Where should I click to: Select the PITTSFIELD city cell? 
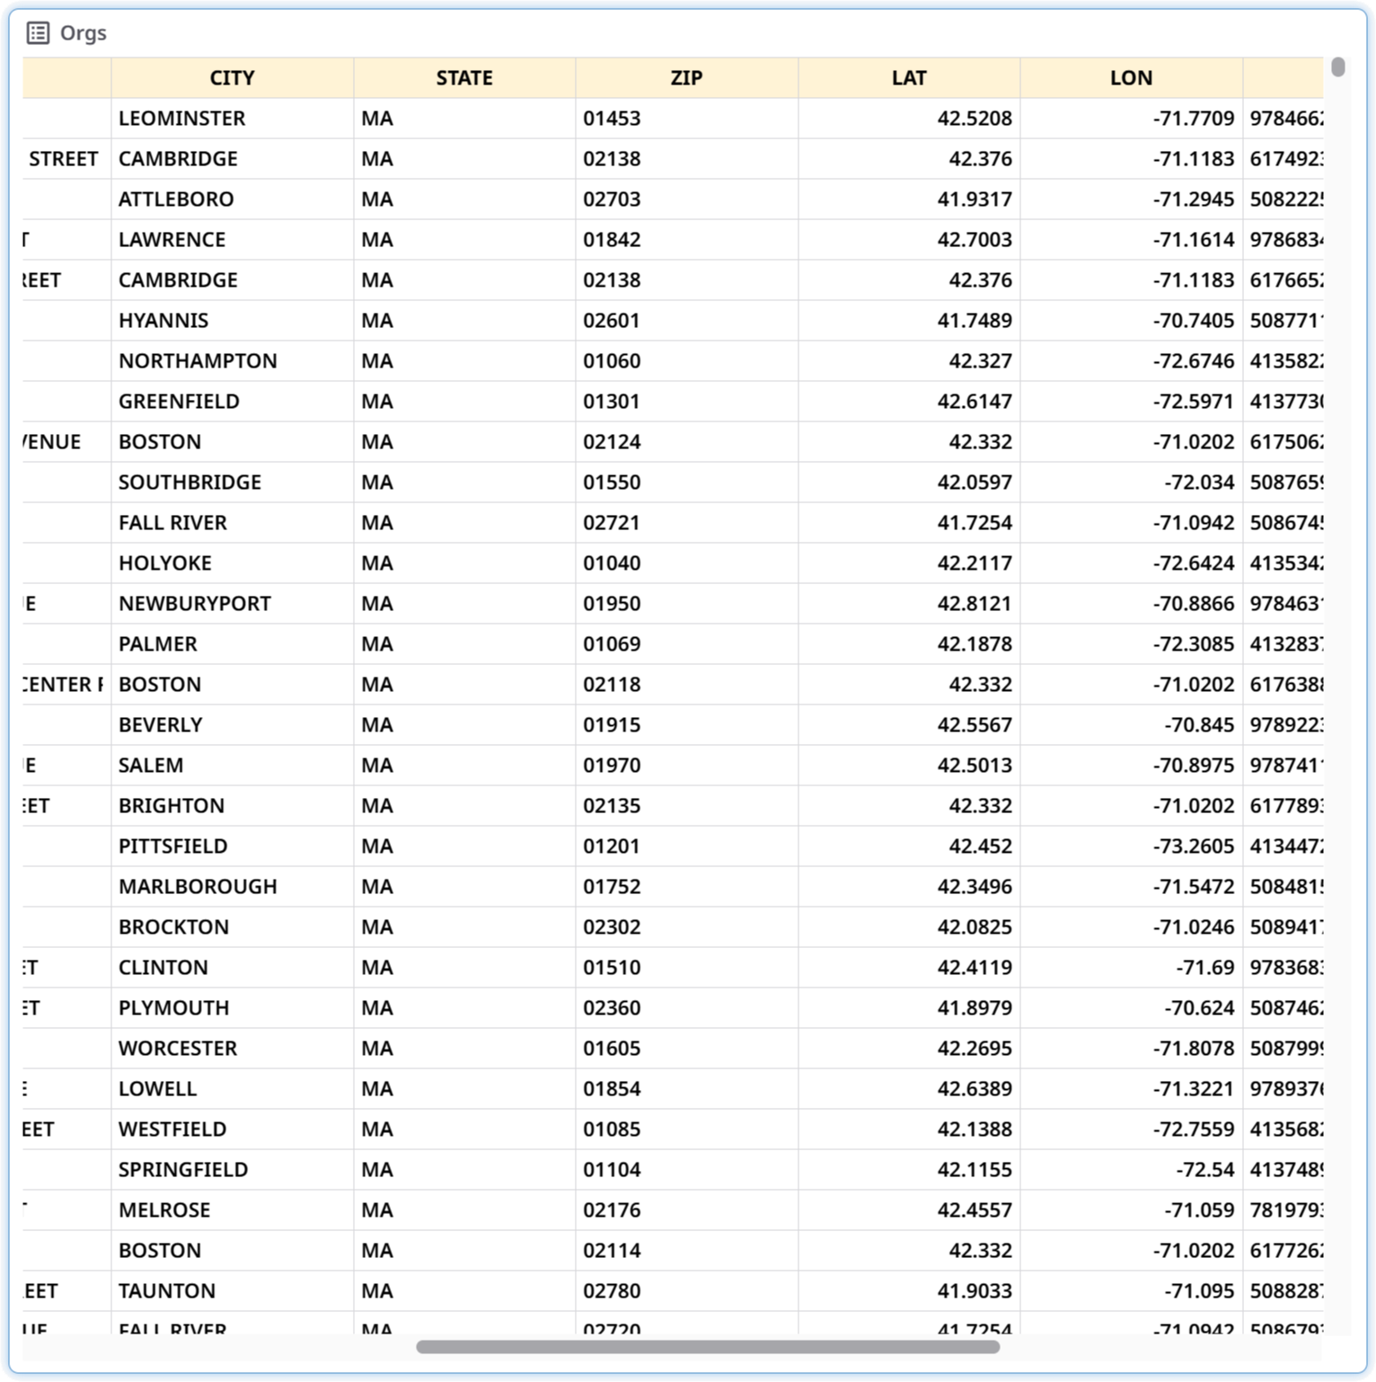(233, 846)
